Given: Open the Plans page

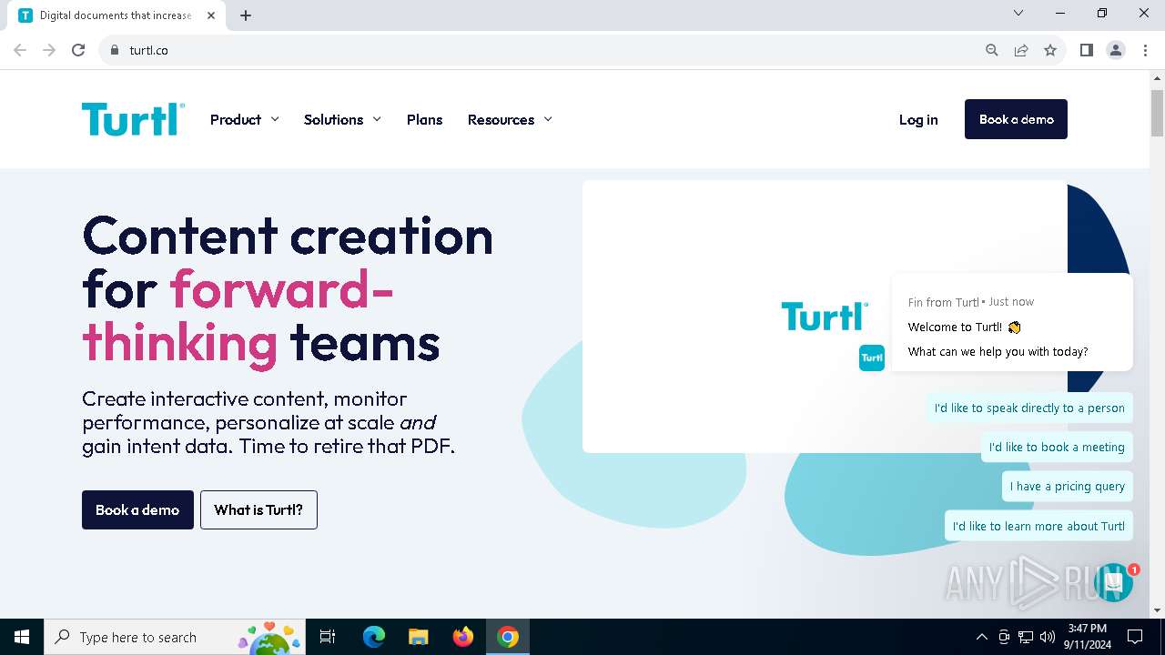Looking at the screenshot, I should point(424,119).
